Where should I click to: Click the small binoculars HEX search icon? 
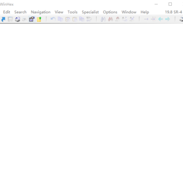(x=117, y=19)
